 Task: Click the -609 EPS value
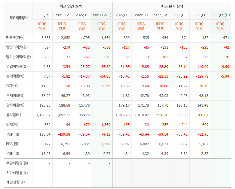pyautogui.click(x=205, y=125)
